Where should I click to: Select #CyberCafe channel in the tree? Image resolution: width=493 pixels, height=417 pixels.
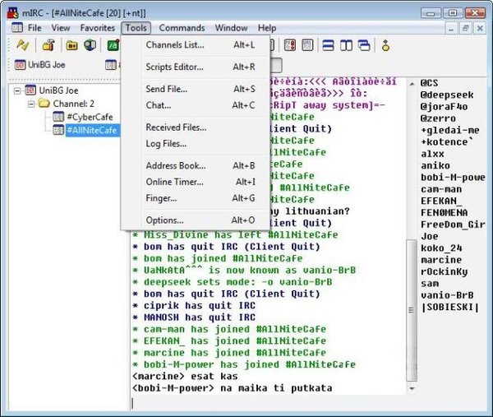pyautogui.click(x=90, y=118)
